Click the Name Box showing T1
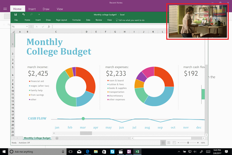The image size is (232, 155). tap(19, 27)
